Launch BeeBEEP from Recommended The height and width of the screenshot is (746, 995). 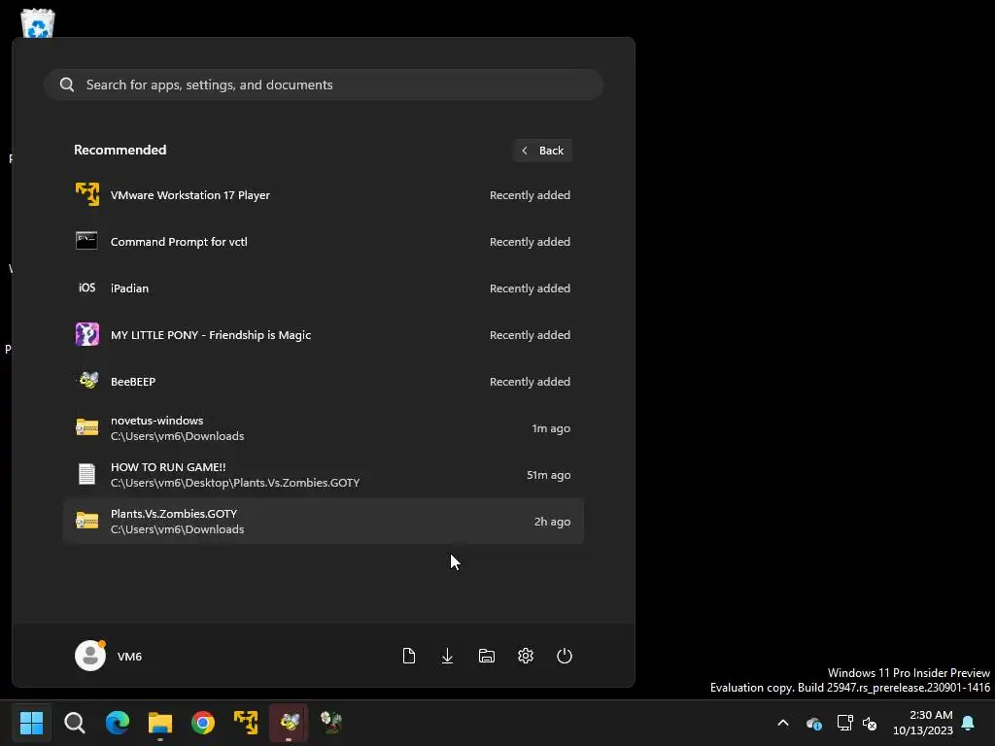tap(323, 381)
